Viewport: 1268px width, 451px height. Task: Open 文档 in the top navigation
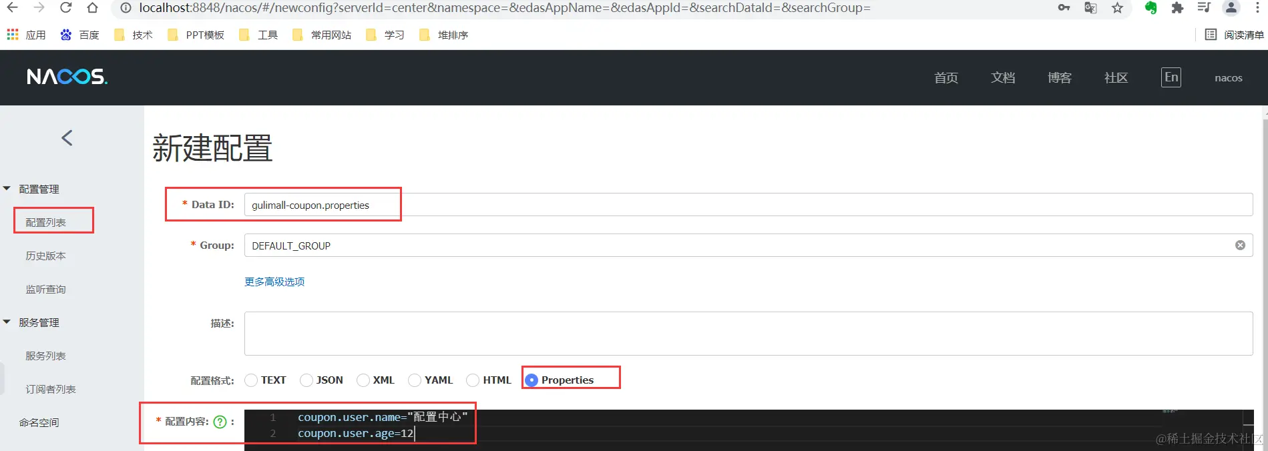tap(1003, 77)
